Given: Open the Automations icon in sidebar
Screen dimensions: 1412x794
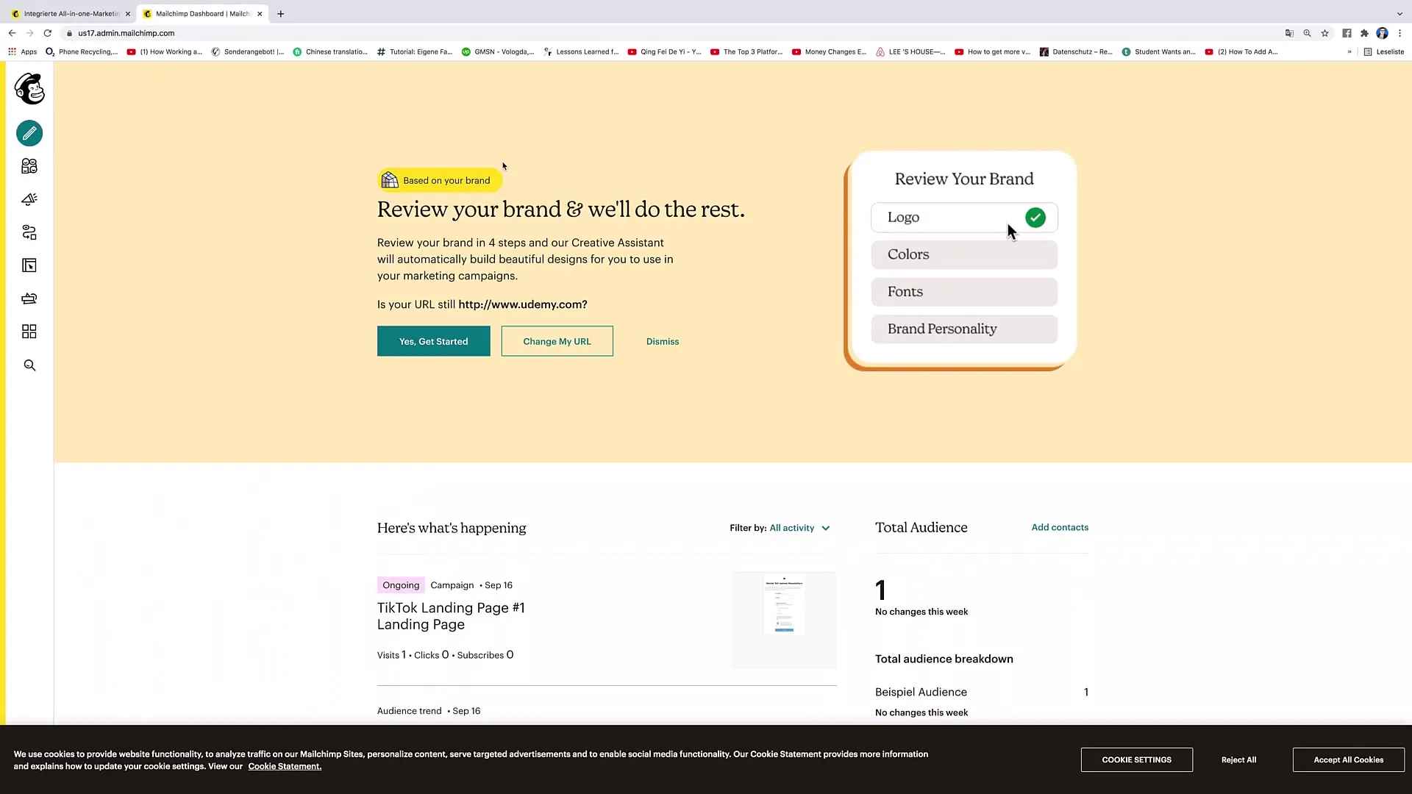Looking at the screenshot, I should point(29,232).
